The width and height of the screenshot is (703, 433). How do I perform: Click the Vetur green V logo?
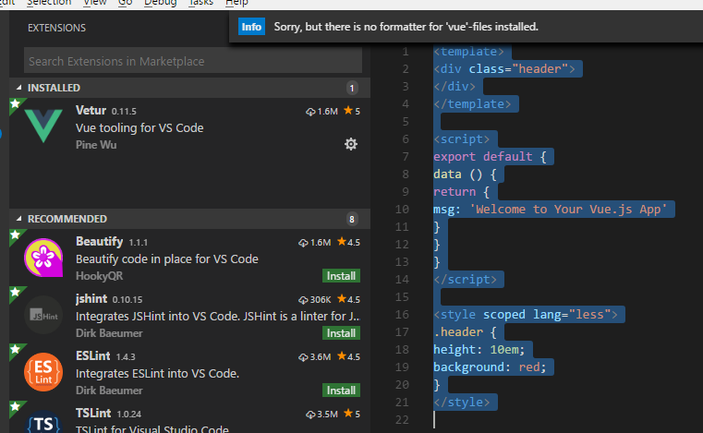43,126
